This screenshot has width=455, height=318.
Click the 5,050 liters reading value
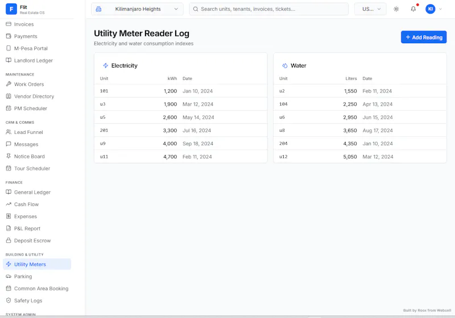coord(350,156)
